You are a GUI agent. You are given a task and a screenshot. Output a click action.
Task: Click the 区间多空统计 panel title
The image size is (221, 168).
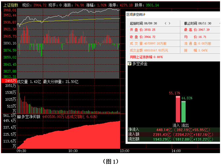click(x=136, y=15)
